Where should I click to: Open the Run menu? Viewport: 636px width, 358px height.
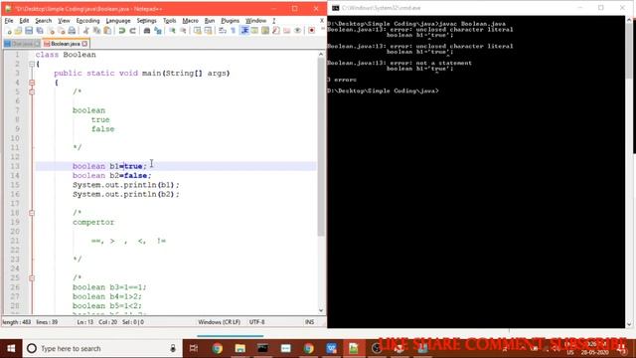pos(210,21)
